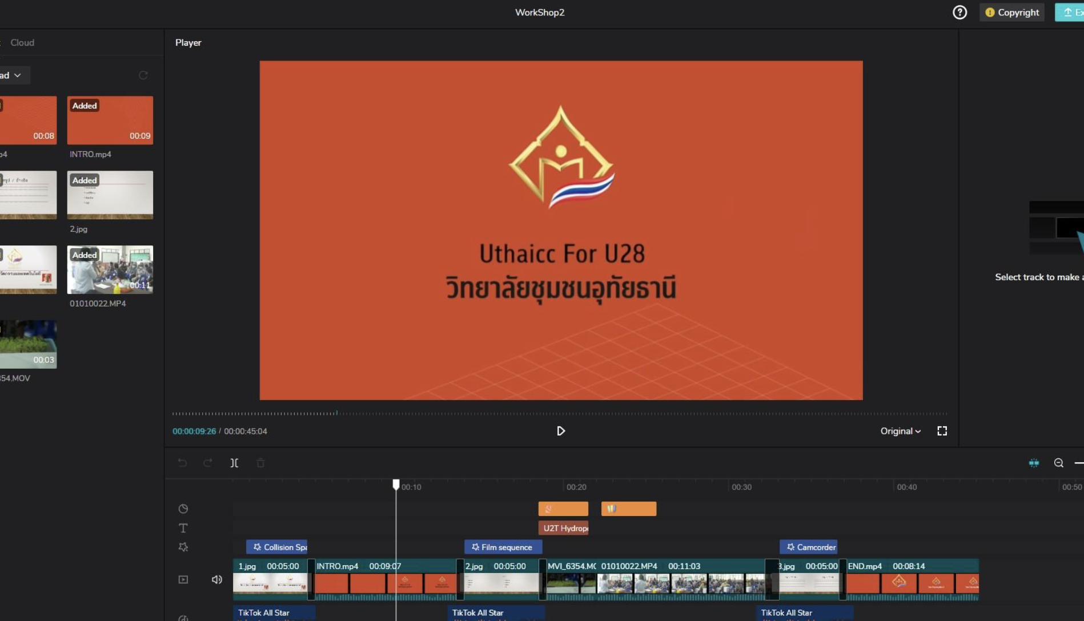Viewport: 1084px width, 621px height.
Task: Select the middle TikTok All Star audio clip
Action: click(496, 613)
